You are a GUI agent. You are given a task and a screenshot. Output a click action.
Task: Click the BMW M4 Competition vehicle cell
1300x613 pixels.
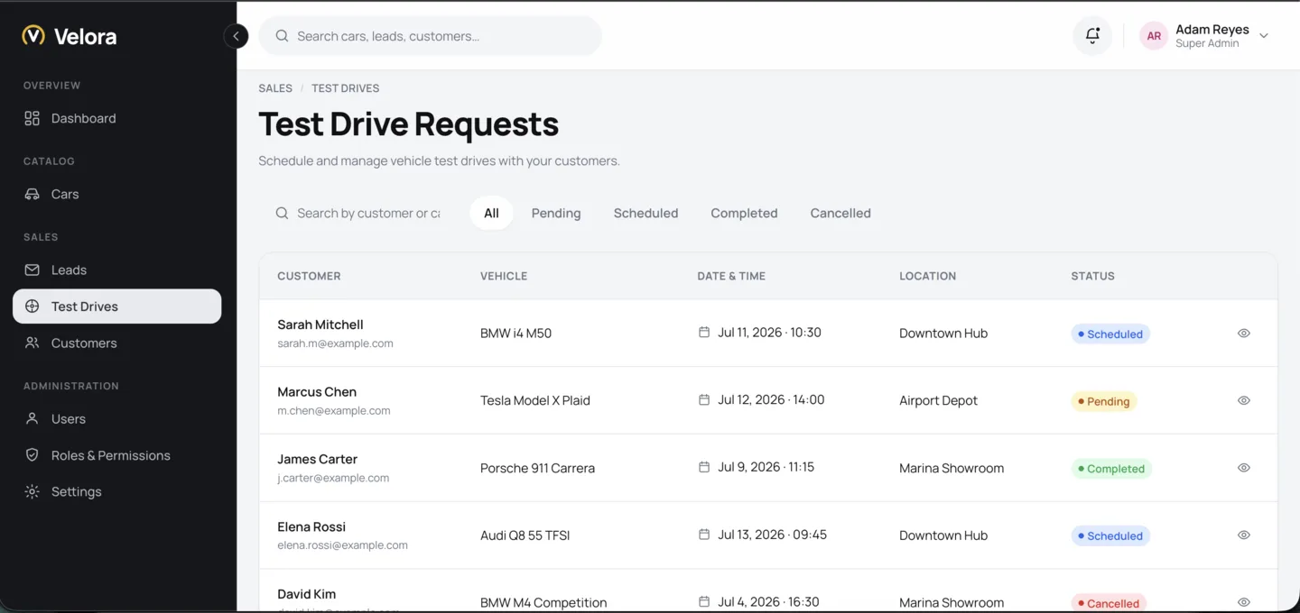click(x=543, y=602)
